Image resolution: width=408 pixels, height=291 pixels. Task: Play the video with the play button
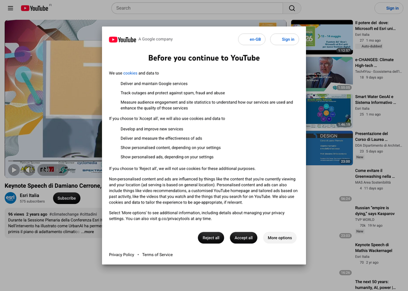pos(14,170)
